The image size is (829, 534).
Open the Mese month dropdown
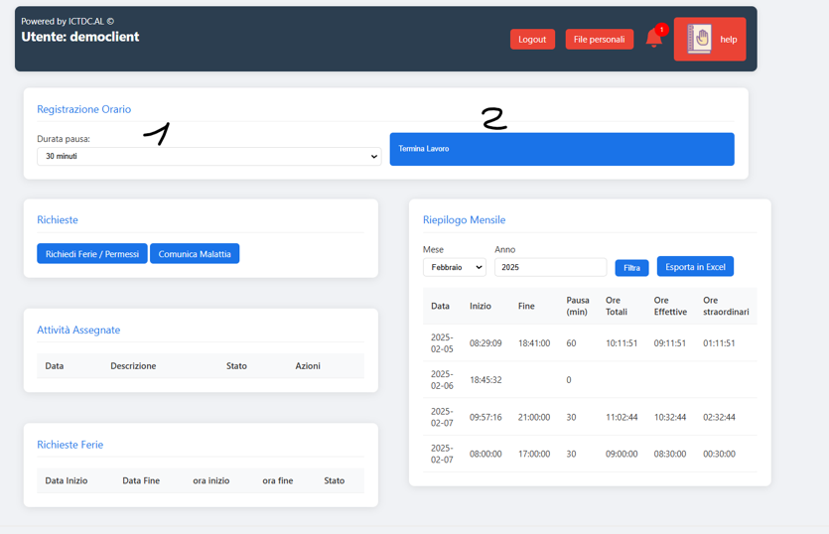pos(454,267)
